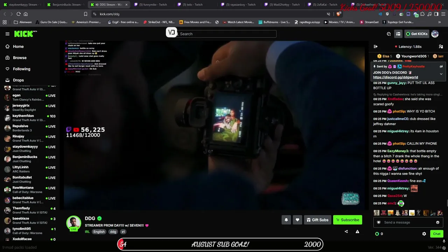Open StreamEast bookmark
Viewport: 448px width, 252px height.
pyautogui.click(x=369, y=22)
